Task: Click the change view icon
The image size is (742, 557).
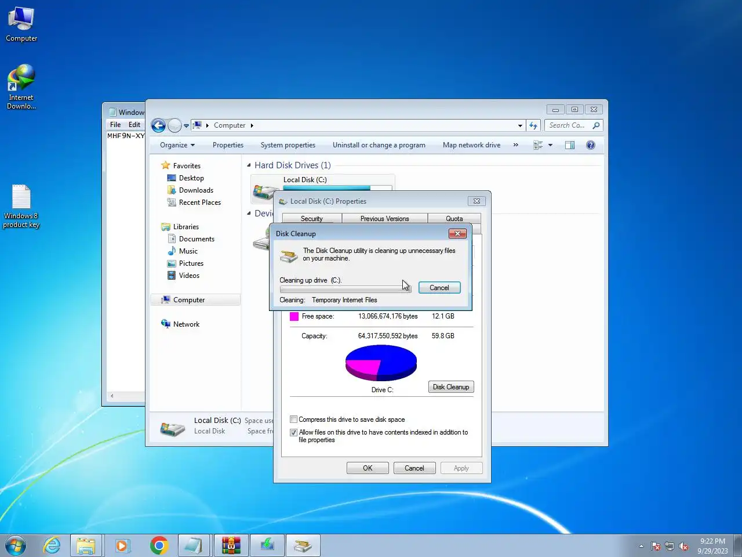Action: click(538, 145)
